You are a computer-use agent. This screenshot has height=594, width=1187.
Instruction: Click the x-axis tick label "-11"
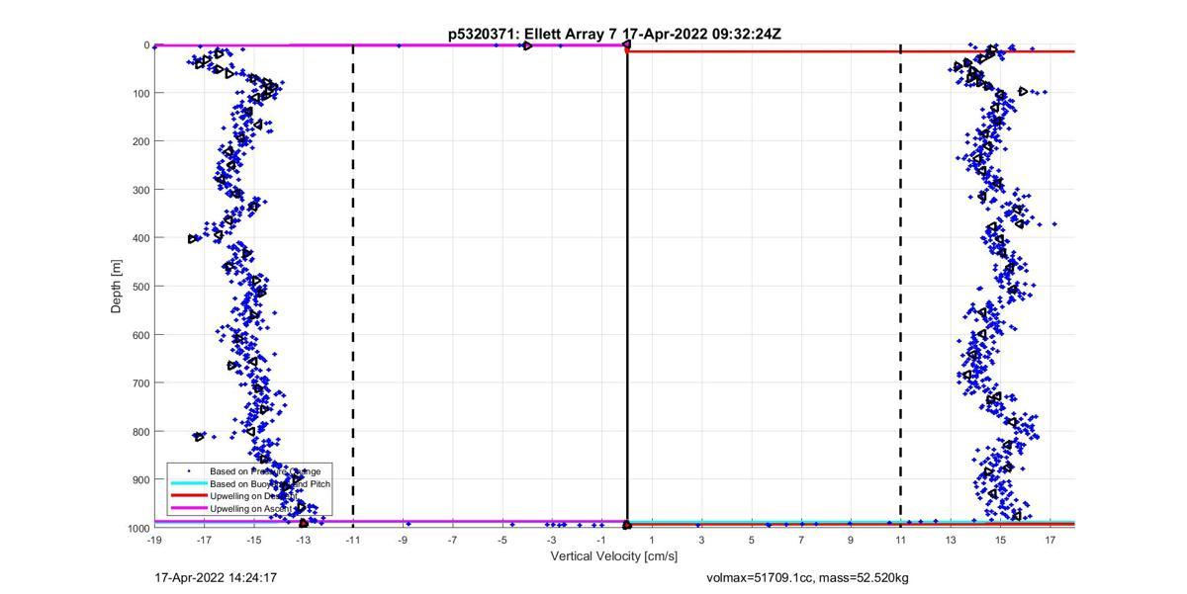click(x=353, y=541)
